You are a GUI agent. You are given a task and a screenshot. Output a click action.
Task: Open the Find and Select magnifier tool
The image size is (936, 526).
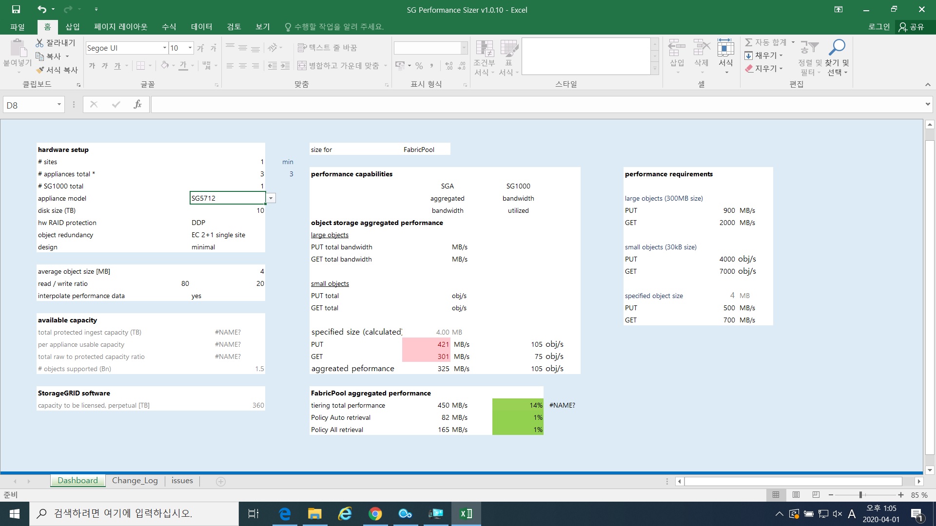pyautogui.click(x=837, y=48)
